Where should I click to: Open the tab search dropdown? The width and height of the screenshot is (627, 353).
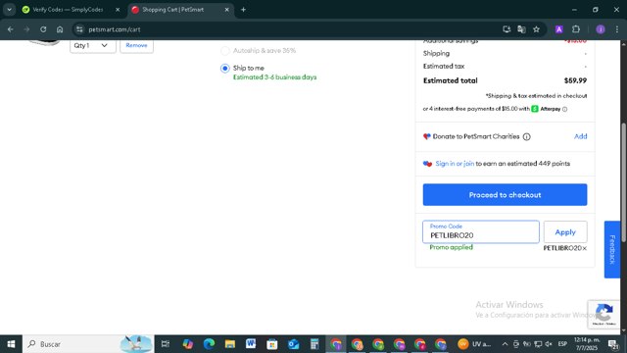coord(9,9)
